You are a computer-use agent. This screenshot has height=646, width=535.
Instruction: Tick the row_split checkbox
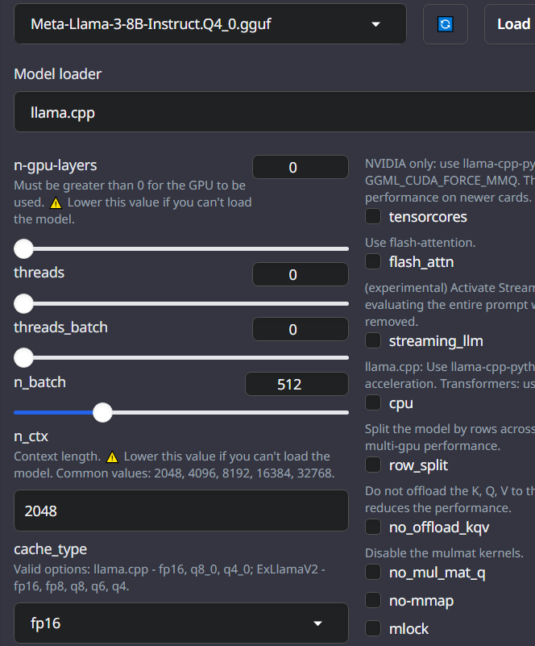[x=373, y=465]
